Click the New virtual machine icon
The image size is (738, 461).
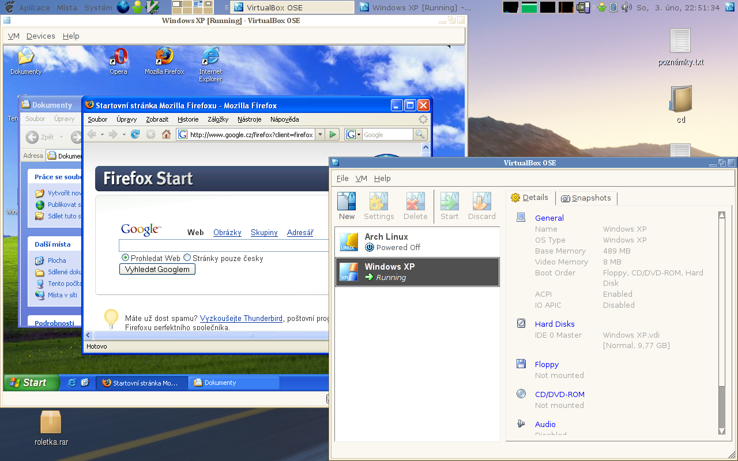pyautogui.click(x=347, y=206)
